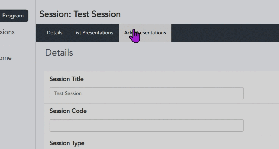279x149 pixels.
Task: Focus the Session Title input field
Action: coord(146,93)
